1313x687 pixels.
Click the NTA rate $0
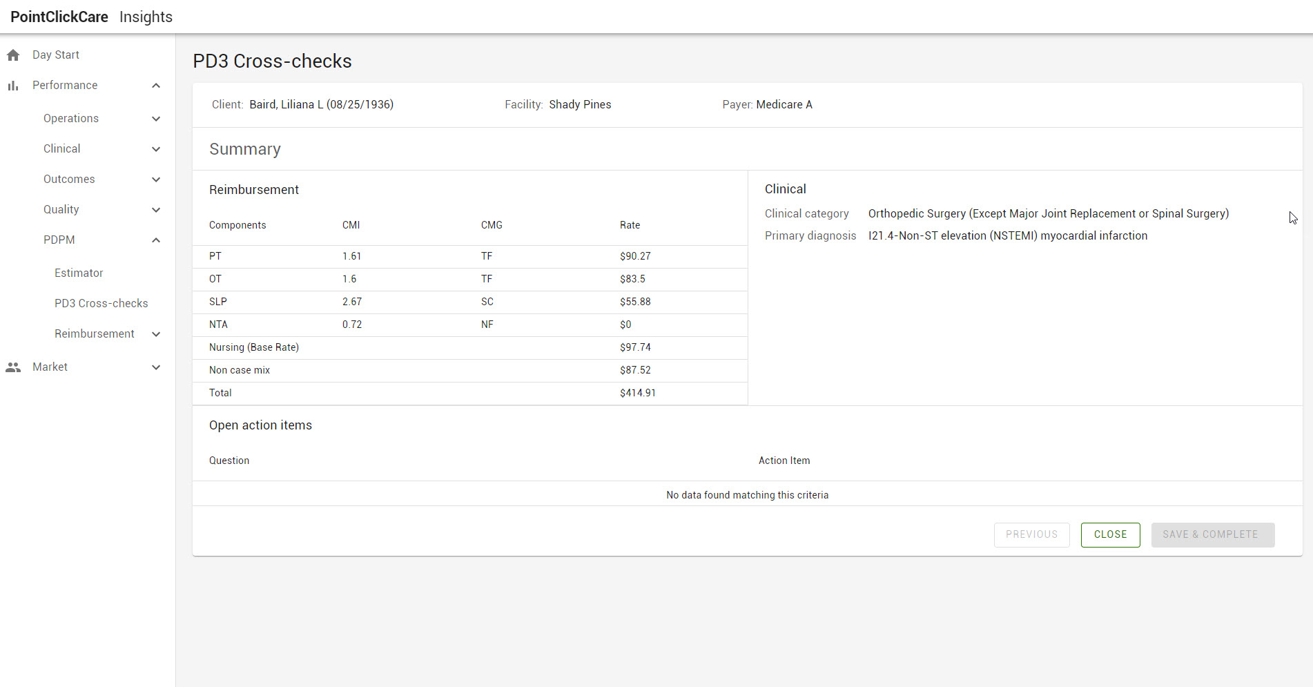click(x=625, y=325)
